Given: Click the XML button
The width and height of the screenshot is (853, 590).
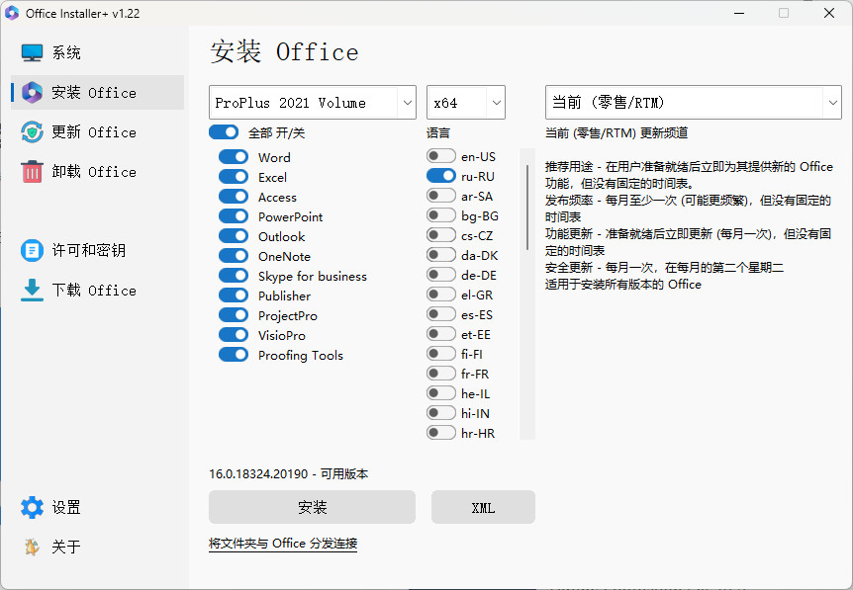Looking at the screenshot, I should (x=483, y=507).
